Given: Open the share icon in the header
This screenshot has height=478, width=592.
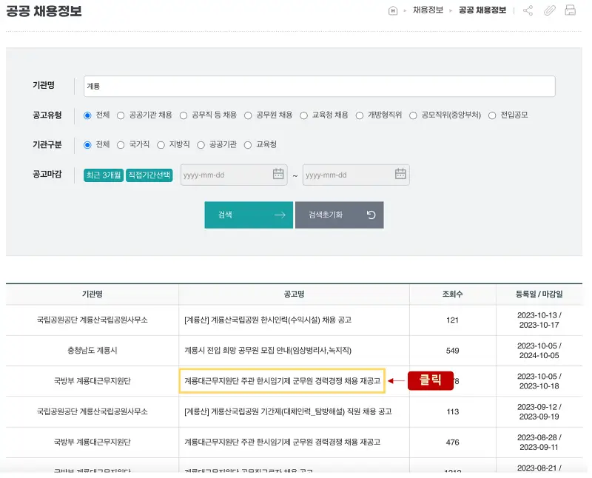Looking at the screenshot, I should coord(527,11).
